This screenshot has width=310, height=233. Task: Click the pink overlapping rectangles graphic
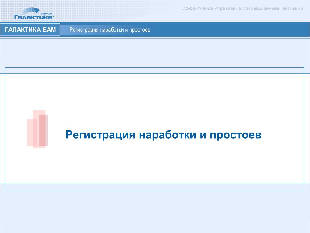click(37, 129)
